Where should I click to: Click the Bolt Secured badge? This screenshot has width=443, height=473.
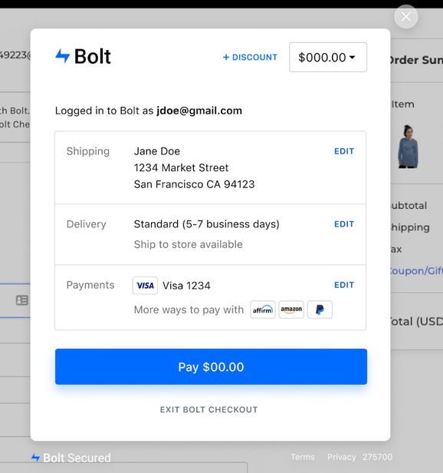click(71, 458)
